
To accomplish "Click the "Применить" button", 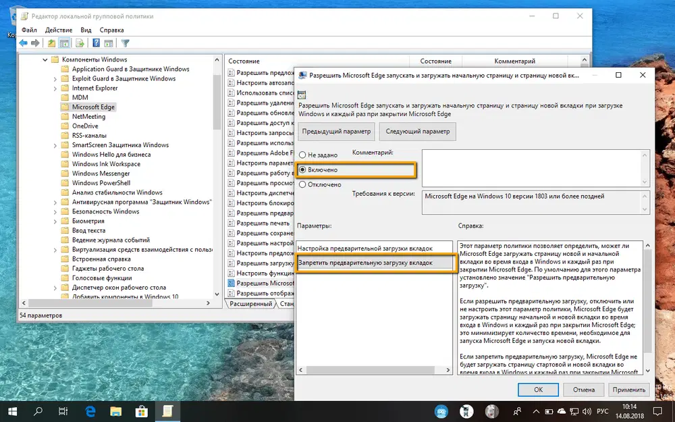I will pos(629,390).
